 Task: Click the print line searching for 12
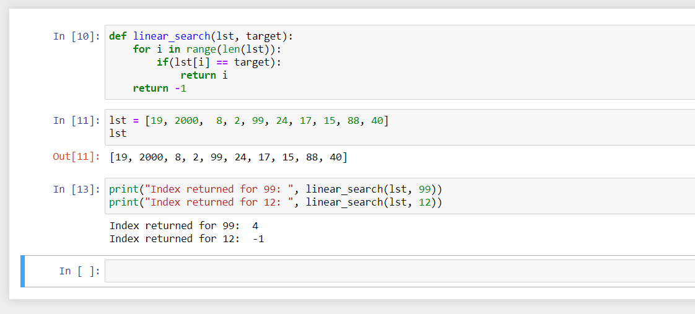275,203
